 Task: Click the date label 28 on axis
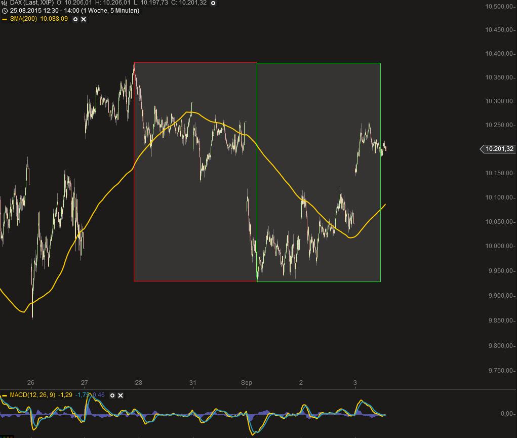click(138, 383)
